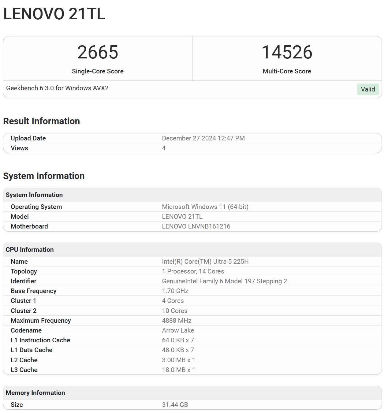
Task: Click the '48.0 KB x 7' value
Action: click(x=178, y=350)
